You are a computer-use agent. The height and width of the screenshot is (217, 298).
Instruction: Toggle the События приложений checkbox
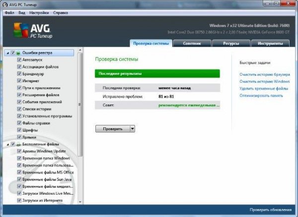coord(19,102)
